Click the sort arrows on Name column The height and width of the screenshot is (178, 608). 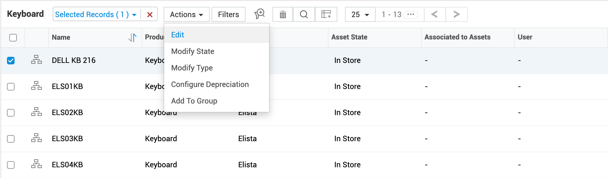tap(132, 37)
